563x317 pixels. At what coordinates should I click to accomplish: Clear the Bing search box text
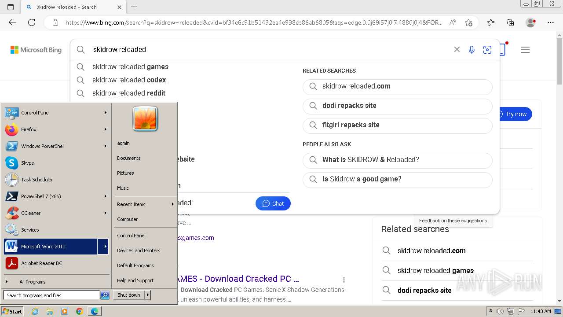pyautogui.click(x=457, y=50)
